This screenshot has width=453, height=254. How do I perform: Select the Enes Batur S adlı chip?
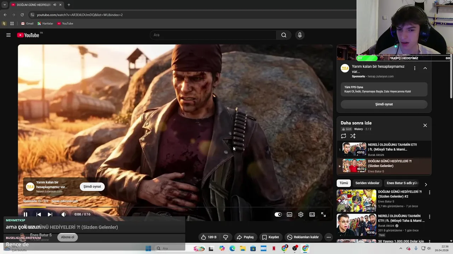[402, 183]
